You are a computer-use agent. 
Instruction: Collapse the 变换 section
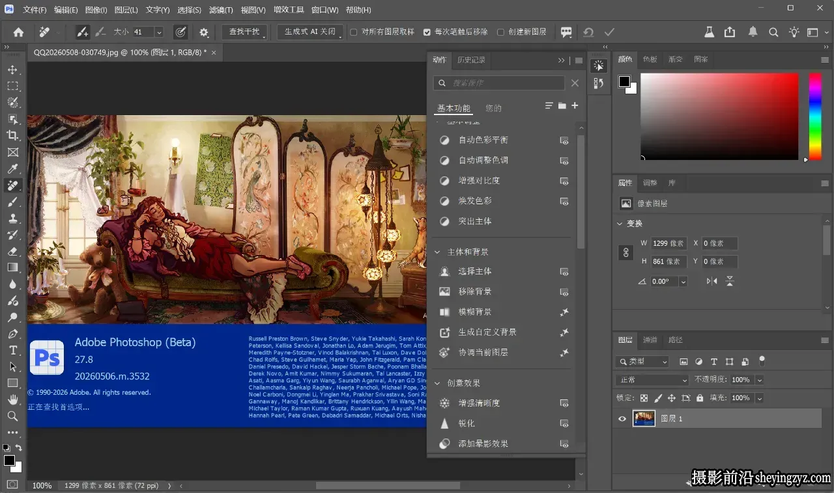pos(620,224)
